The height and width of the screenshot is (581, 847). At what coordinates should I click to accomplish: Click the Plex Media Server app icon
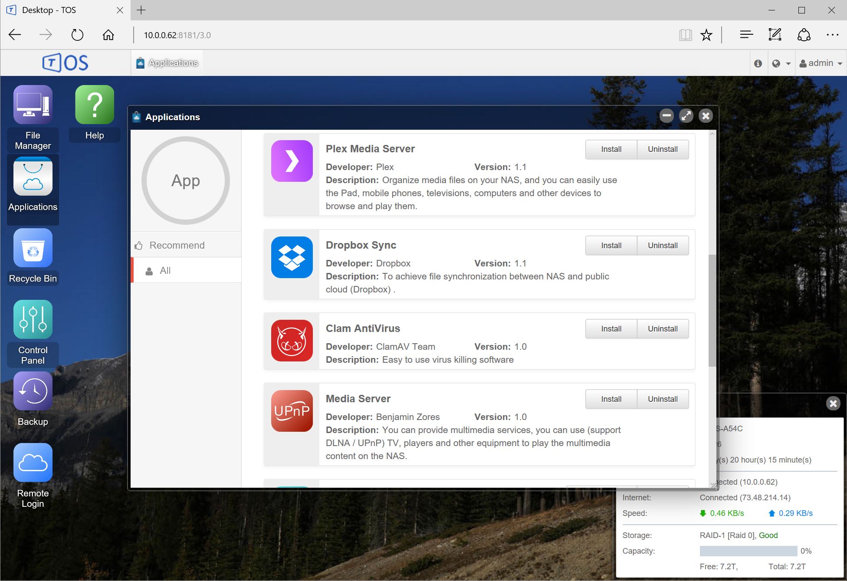[x=292, y=161]
